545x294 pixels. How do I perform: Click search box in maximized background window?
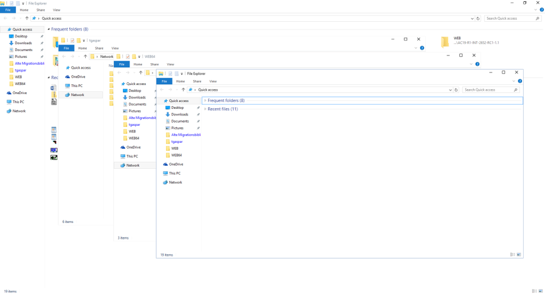(x=512, y=19)
